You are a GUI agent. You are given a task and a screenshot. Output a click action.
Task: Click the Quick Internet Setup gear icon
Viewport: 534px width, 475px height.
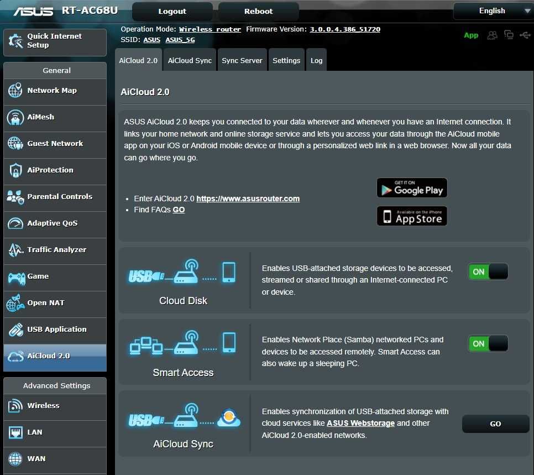click(x=15, y=41)
